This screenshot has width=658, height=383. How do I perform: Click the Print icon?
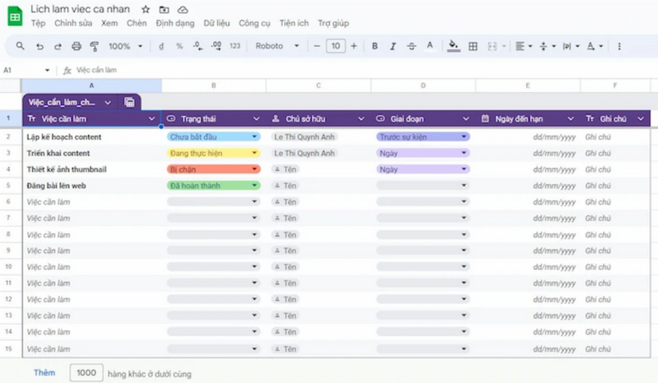point(76,47)
